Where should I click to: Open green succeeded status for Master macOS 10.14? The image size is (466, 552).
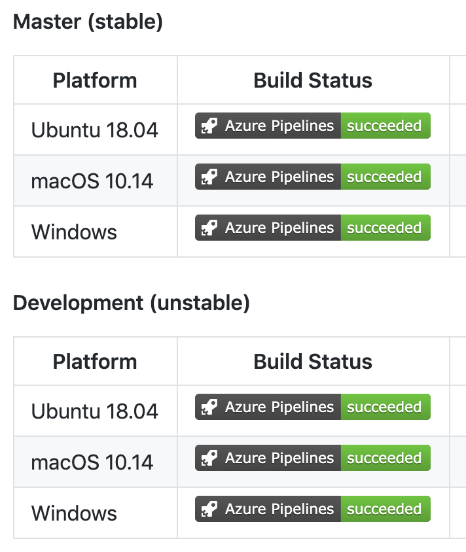coord(385,177)
